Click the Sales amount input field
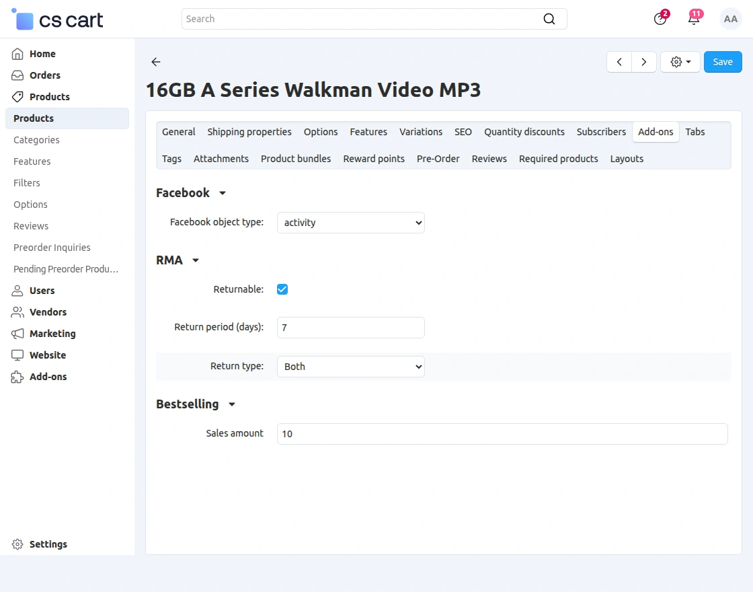Screen dimensions: 753x592 coord(502,434)
